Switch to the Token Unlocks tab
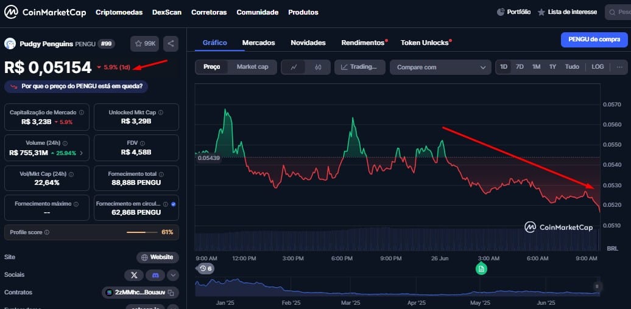 pos(425,43)
